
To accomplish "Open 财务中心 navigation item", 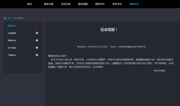I will pos(100,4).
